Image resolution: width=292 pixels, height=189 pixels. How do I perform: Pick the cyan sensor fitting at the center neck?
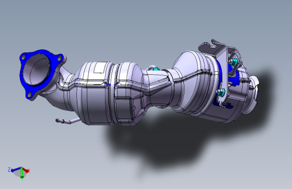pyautogui.click(x=156, y=69)
